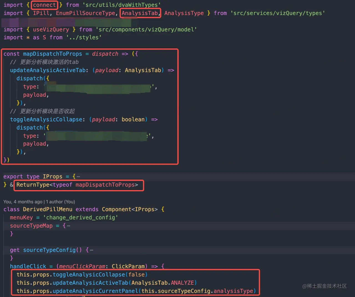
Task: Click the updateAnalysicActiveTab property definition
Action: 48,70
